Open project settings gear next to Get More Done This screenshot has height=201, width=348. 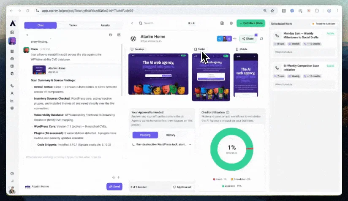tap(231, 23)
